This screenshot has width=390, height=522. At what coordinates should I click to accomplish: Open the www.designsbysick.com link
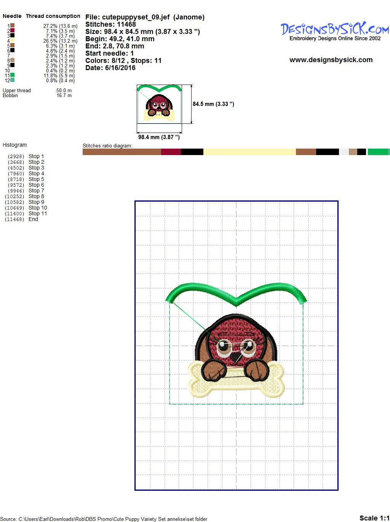pyautogui.click(x=331, y=60)
